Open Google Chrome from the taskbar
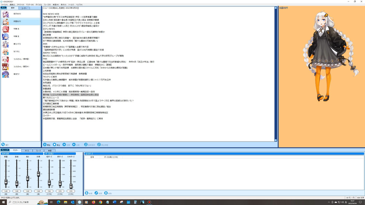 [100, 202]
